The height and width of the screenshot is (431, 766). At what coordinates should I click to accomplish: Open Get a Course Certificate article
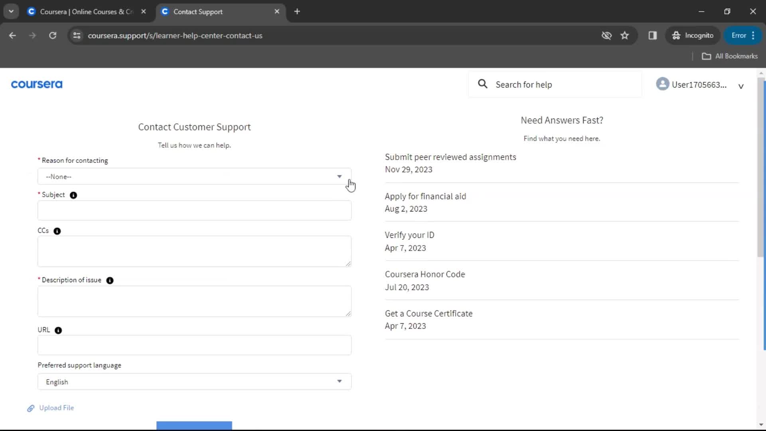428,314
